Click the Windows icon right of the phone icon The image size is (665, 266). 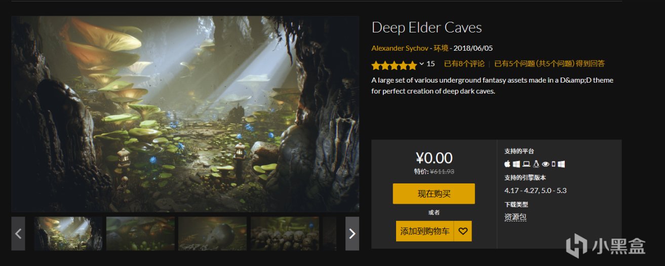pyautogui.click(x=561, y=164)
